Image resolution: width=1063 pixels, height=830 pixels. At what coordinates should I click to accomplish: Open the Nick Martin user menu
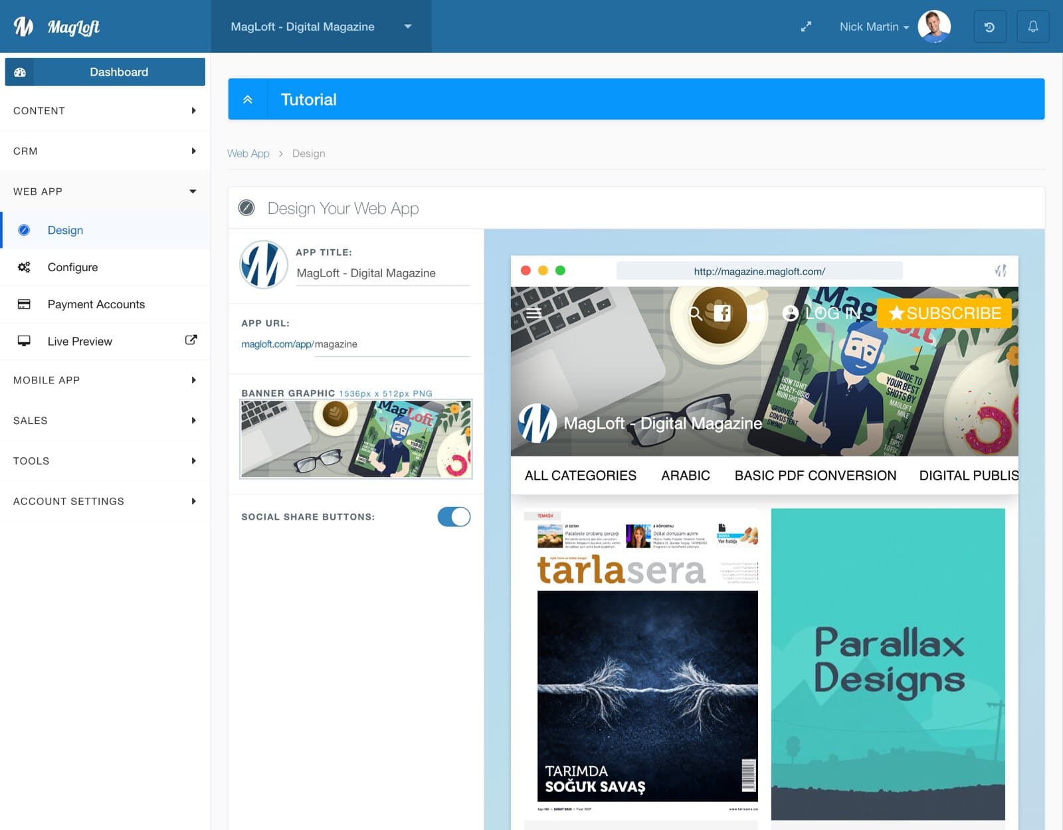pos(874,27)
